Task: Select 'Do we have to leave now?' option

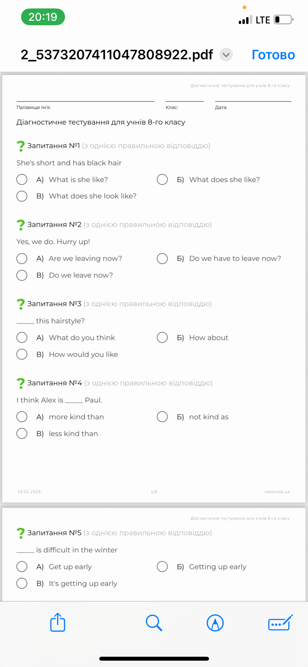Action: pos(162,258)
